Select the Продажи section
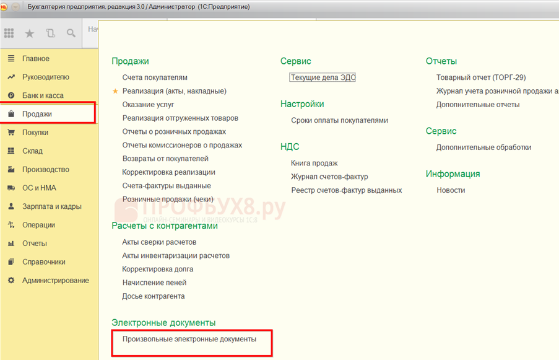This screenshot has width=559, height=360. pyautogui.click(x=37, y=114)
